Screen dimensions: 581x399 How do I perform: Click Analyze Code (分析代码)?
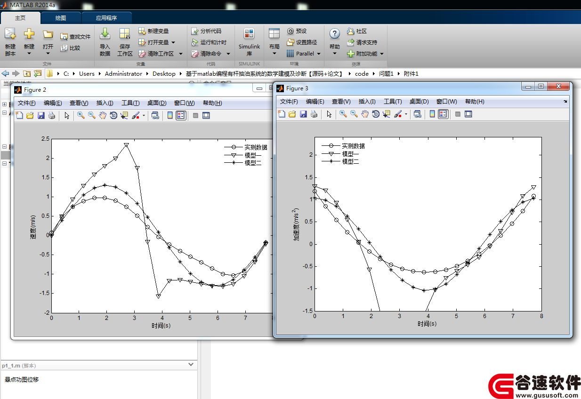click(x=206, y=31)
